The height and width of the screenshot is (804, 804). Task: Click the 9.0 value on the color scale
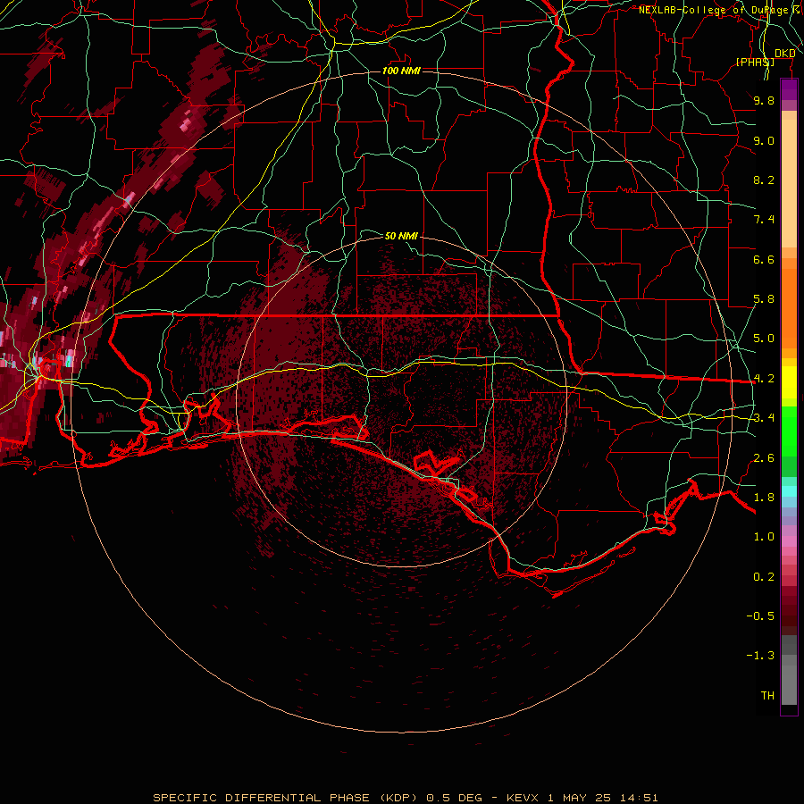[x=764, y=140]
